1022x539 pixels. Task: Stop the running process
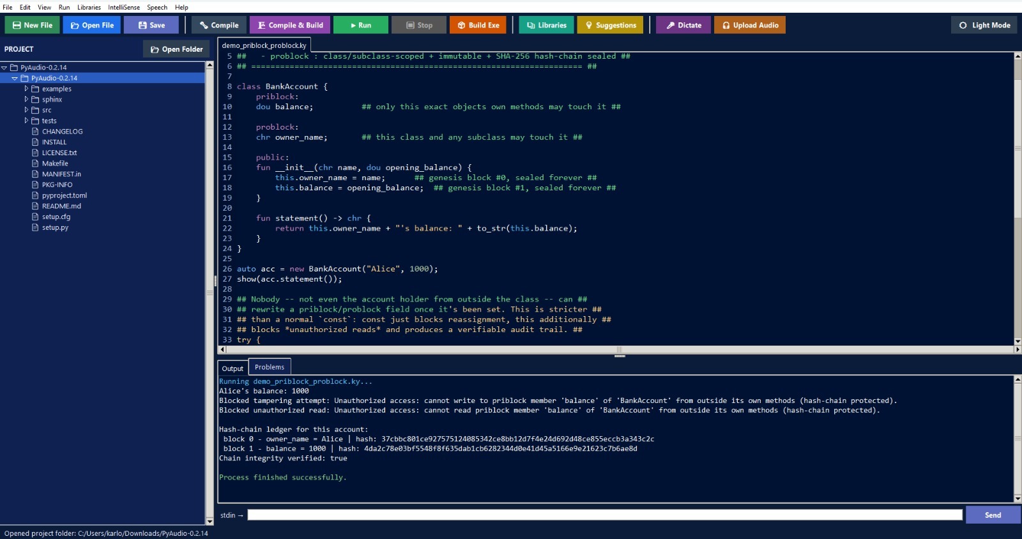[x=419, y=25]
